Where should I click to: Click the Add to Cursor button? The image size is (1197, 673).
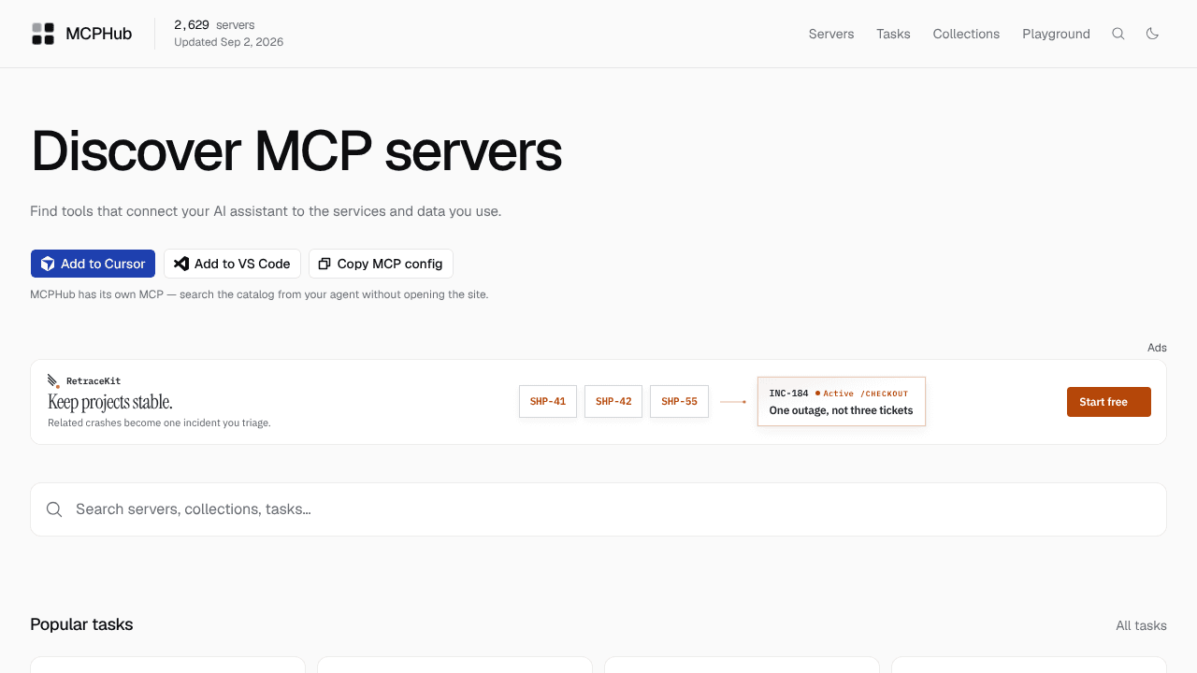93,264
